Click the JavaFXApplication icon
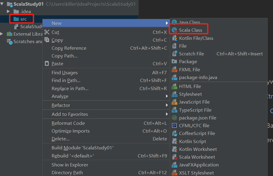 (174, 165)
